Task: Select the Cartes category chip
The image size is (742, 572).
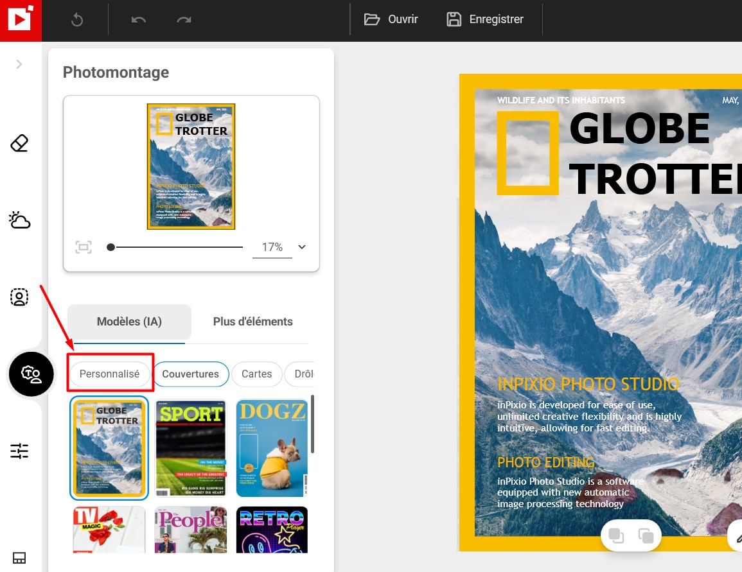Action: [257, 374]
